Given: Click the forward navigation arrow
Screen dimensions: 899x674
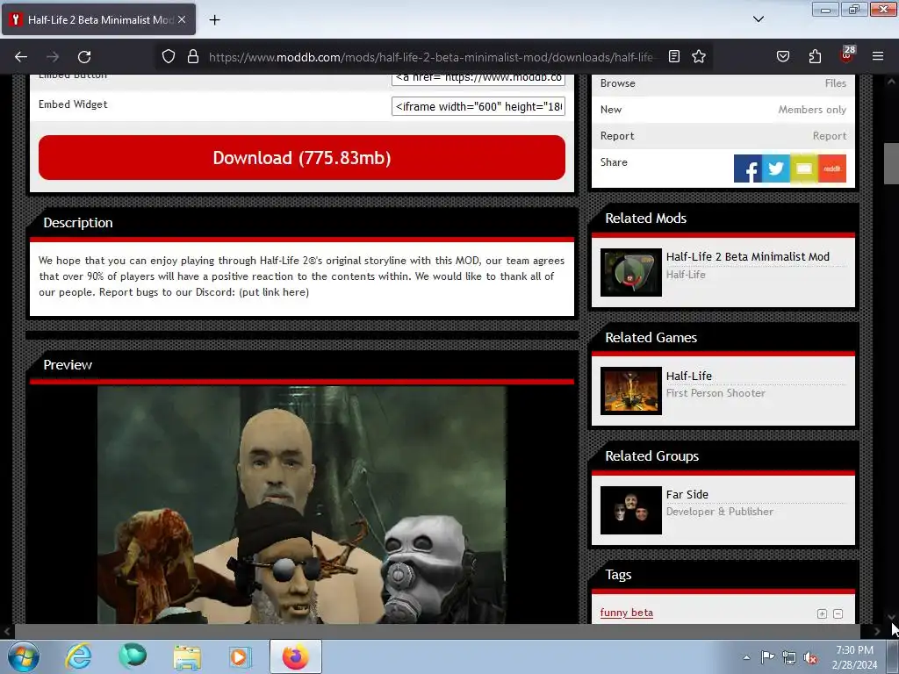Looking at the screenshot, I should click(x=53, y=57).
